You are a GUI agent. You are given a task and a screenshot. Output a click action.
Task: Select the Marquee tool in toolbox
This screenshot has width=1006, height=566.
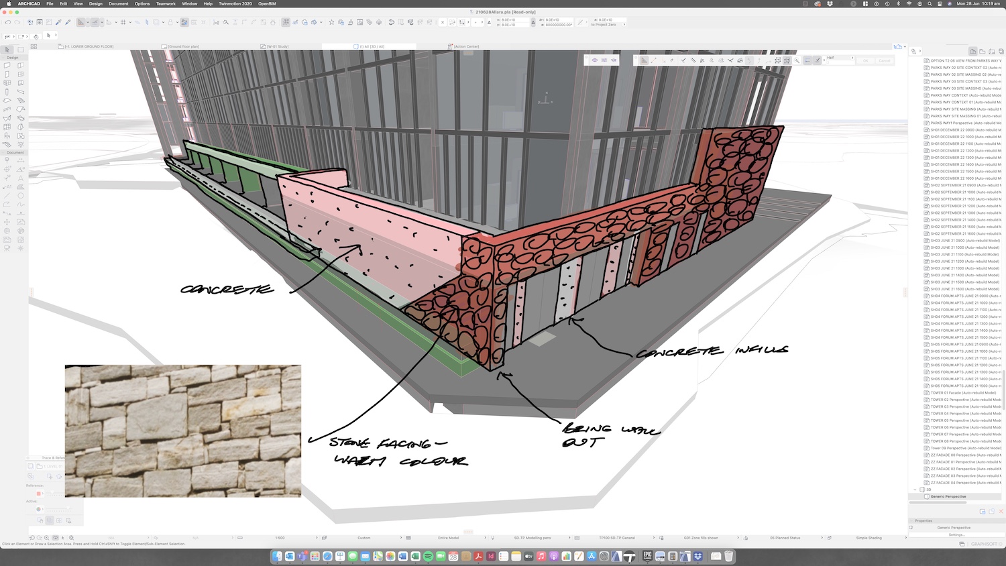pyautogui.click(x=21, y=50)
